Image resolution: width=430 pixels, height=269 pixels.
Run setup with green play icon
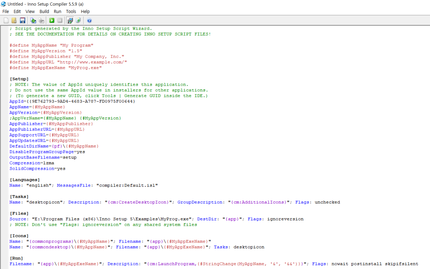tap(52, 20)
